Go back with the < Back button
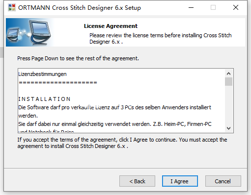 point(137,181)
